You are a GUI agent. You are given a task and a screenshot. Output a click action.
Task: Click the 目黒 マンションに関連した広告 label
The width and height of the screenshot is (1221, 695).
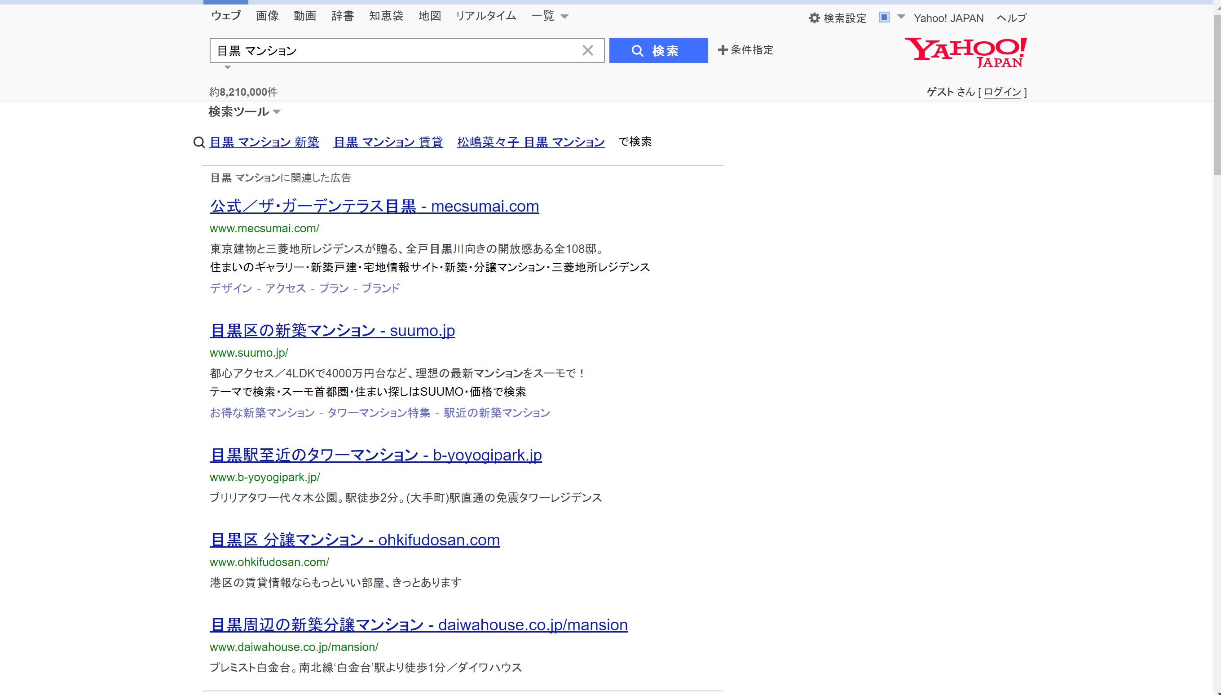pyautogui.click(x=281, y=177)
